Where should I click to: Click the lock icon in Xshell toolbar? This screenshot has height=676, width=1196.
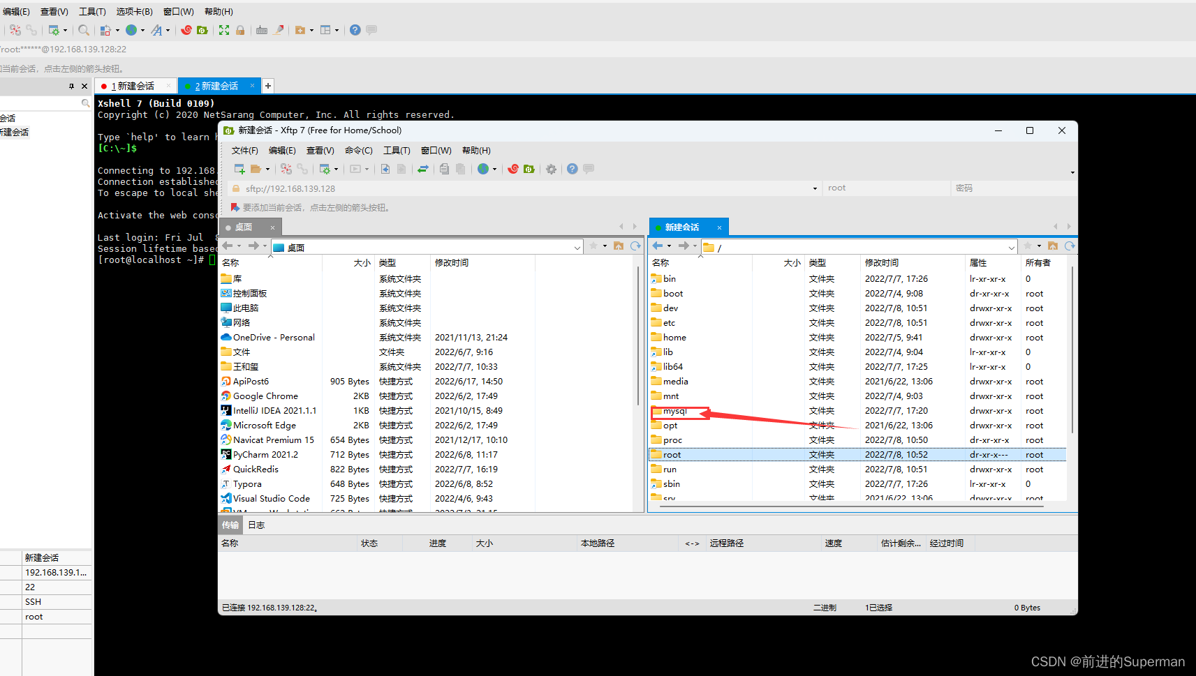[x=240, y=30]
